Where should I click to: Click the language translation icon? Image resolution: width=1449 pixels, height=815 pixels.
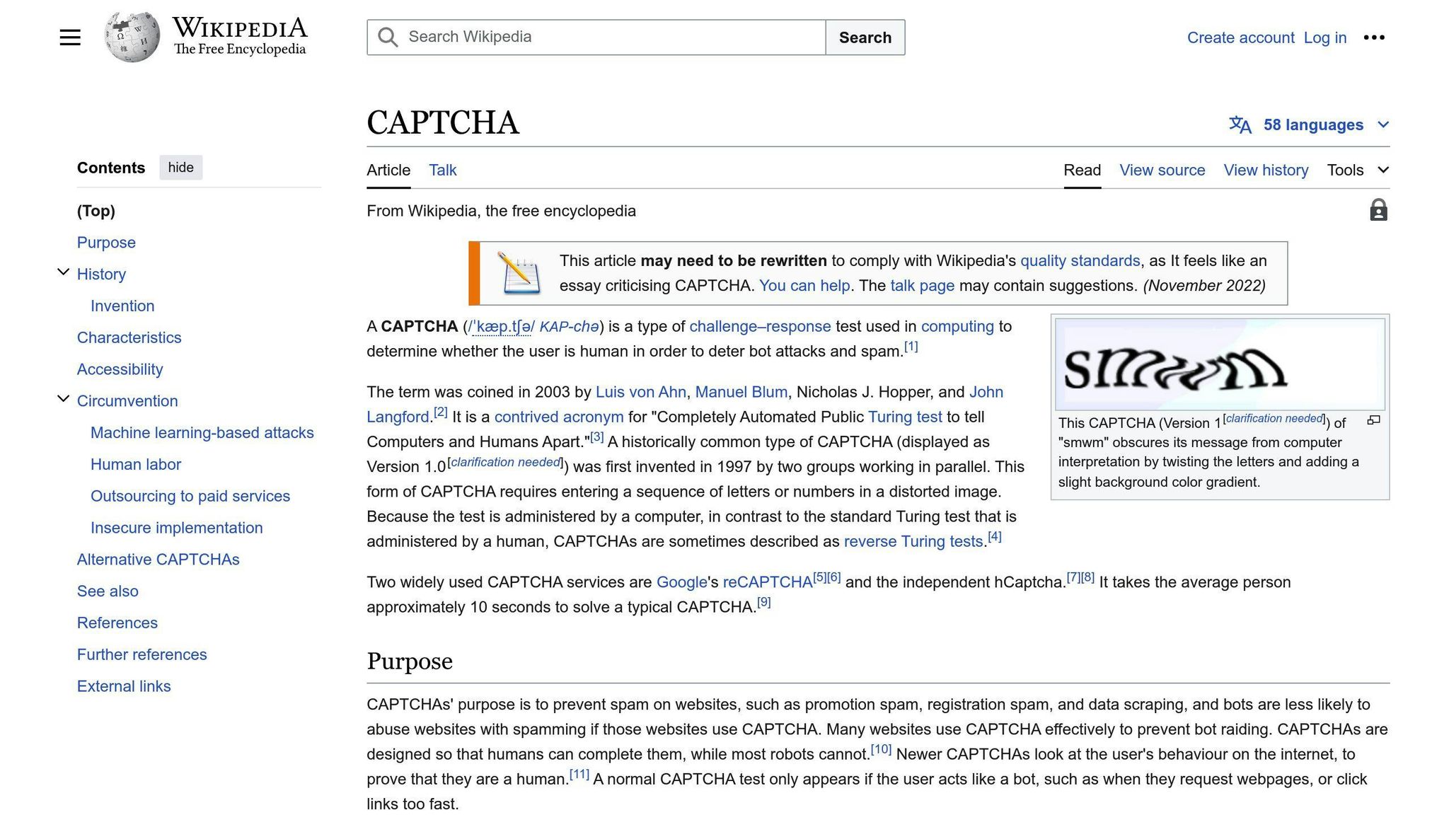click(x=1240, y=125)
